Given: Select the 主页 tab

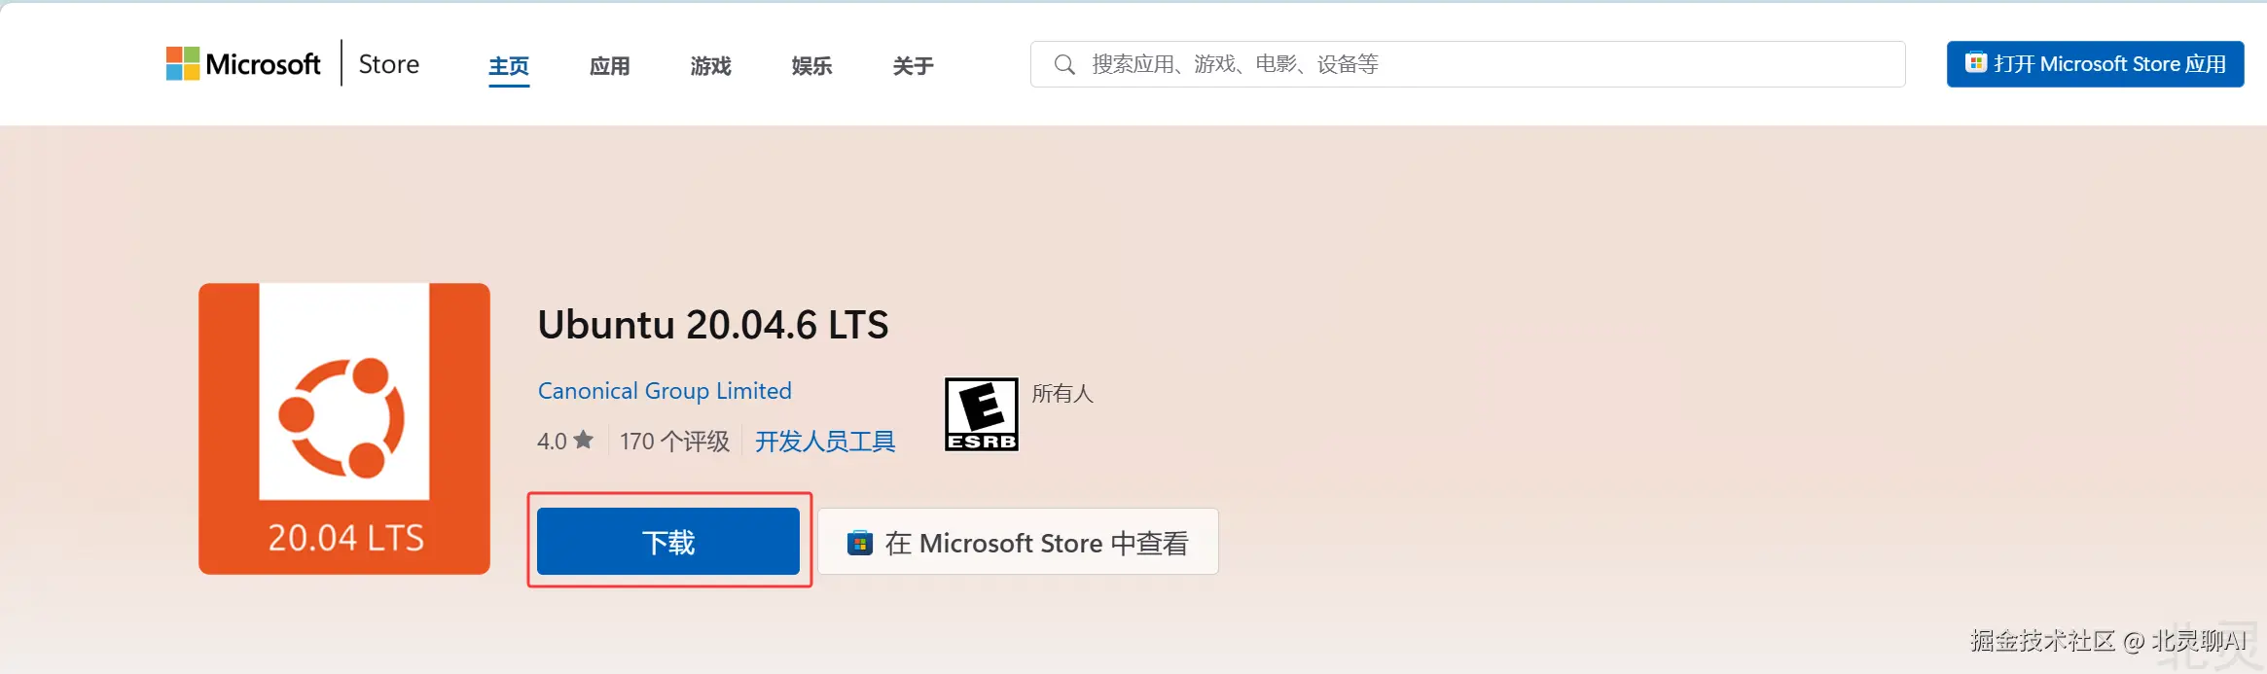Looking at the screenshot, I should tap(509, 66).
